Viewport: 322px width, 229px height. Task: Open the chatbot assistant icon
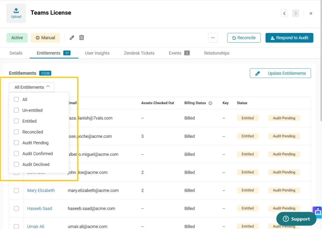pyautogui.click(x=318, y=211)
